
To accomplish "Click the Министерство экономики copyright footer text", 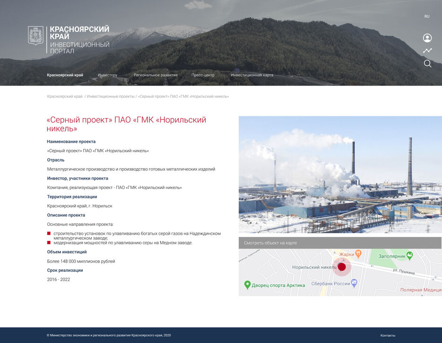I will click(109, 335).
